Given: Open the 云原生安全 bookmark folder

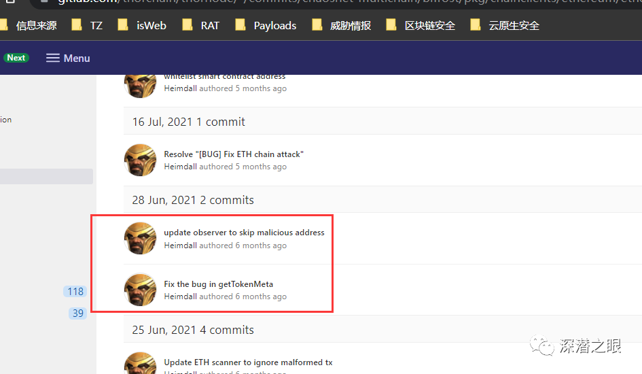Looking at the screenshot, I should (x=504, y=25).
